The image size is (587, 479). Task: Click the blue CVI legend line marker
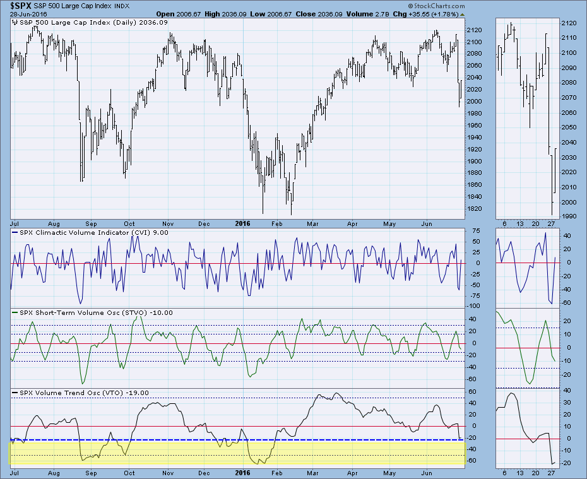coord(14,233)
